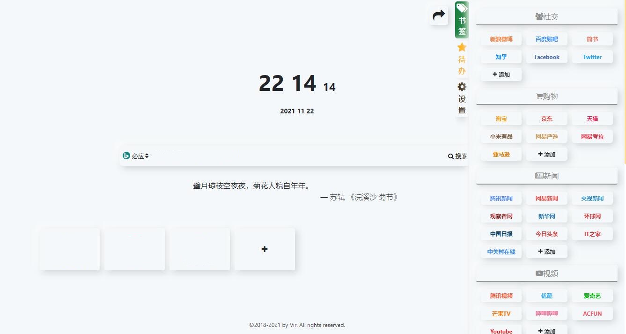Expand the 必应 search engine dropdown
This screenshot has height=334, width=626.
tap(136, 156)
